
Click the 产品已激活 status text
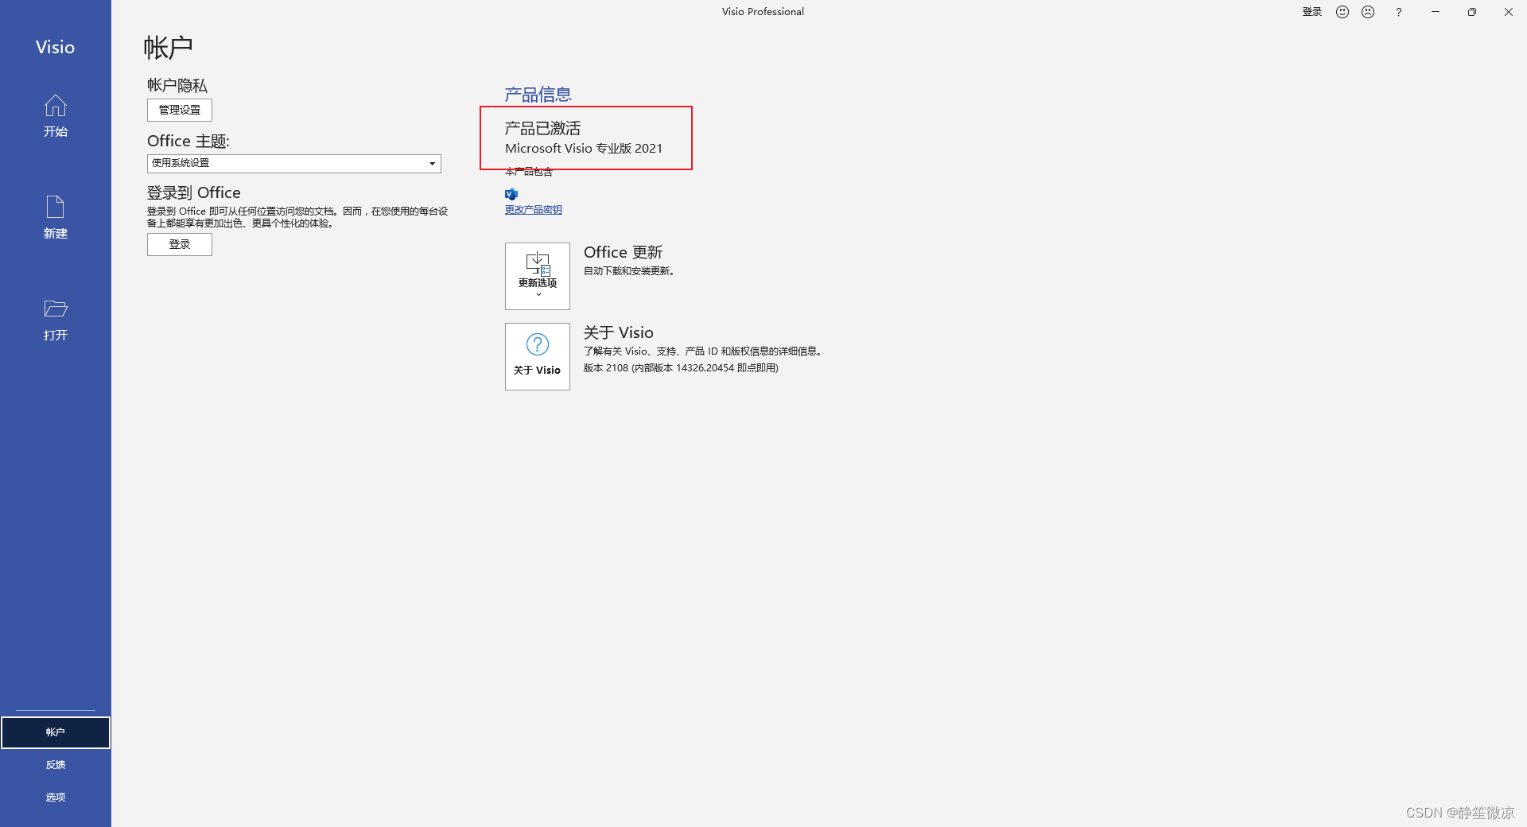coord(542,128)
